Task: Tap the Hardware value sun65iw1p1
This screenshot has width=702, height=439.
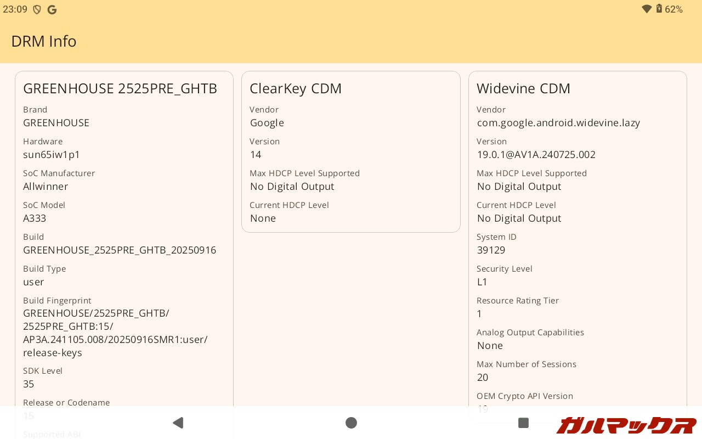Action: [x=52, y=154]
